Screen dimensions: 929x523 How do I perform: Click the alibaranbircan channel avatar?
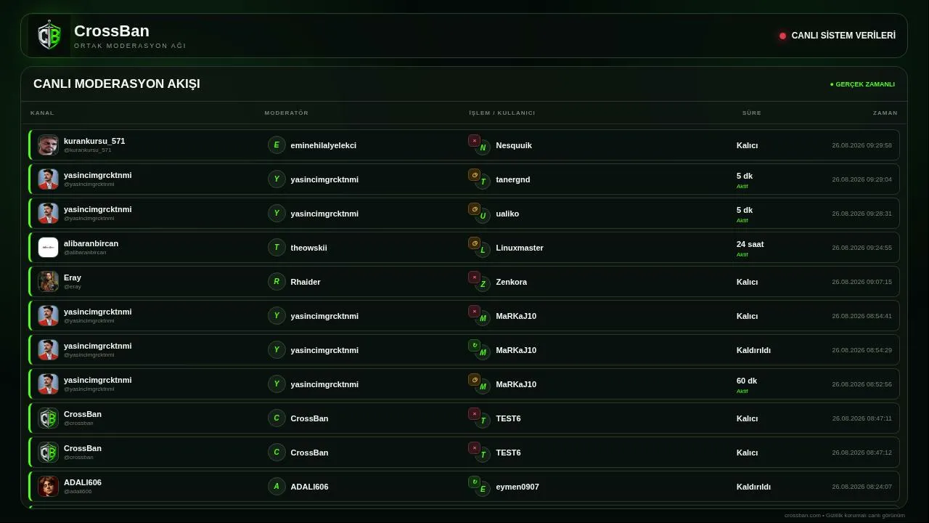pyautogui.click(x=48, y=247)
